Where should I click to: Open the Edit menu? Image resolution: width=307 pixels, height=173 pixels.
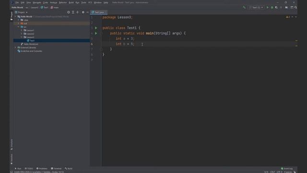click(23, 2)
